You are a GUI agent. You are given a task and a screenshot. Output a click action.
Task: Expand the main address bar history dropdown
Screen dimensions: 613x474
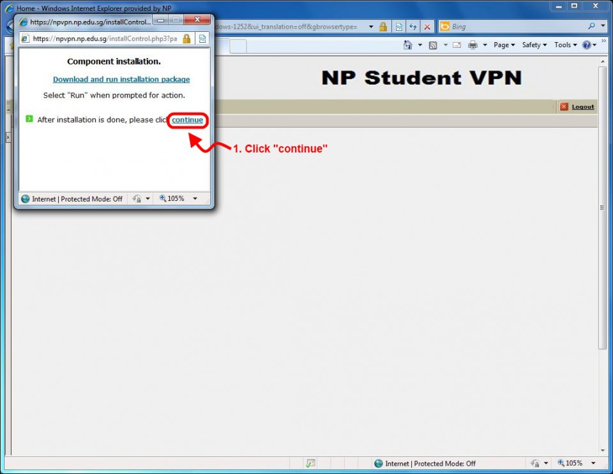[370, 27]
